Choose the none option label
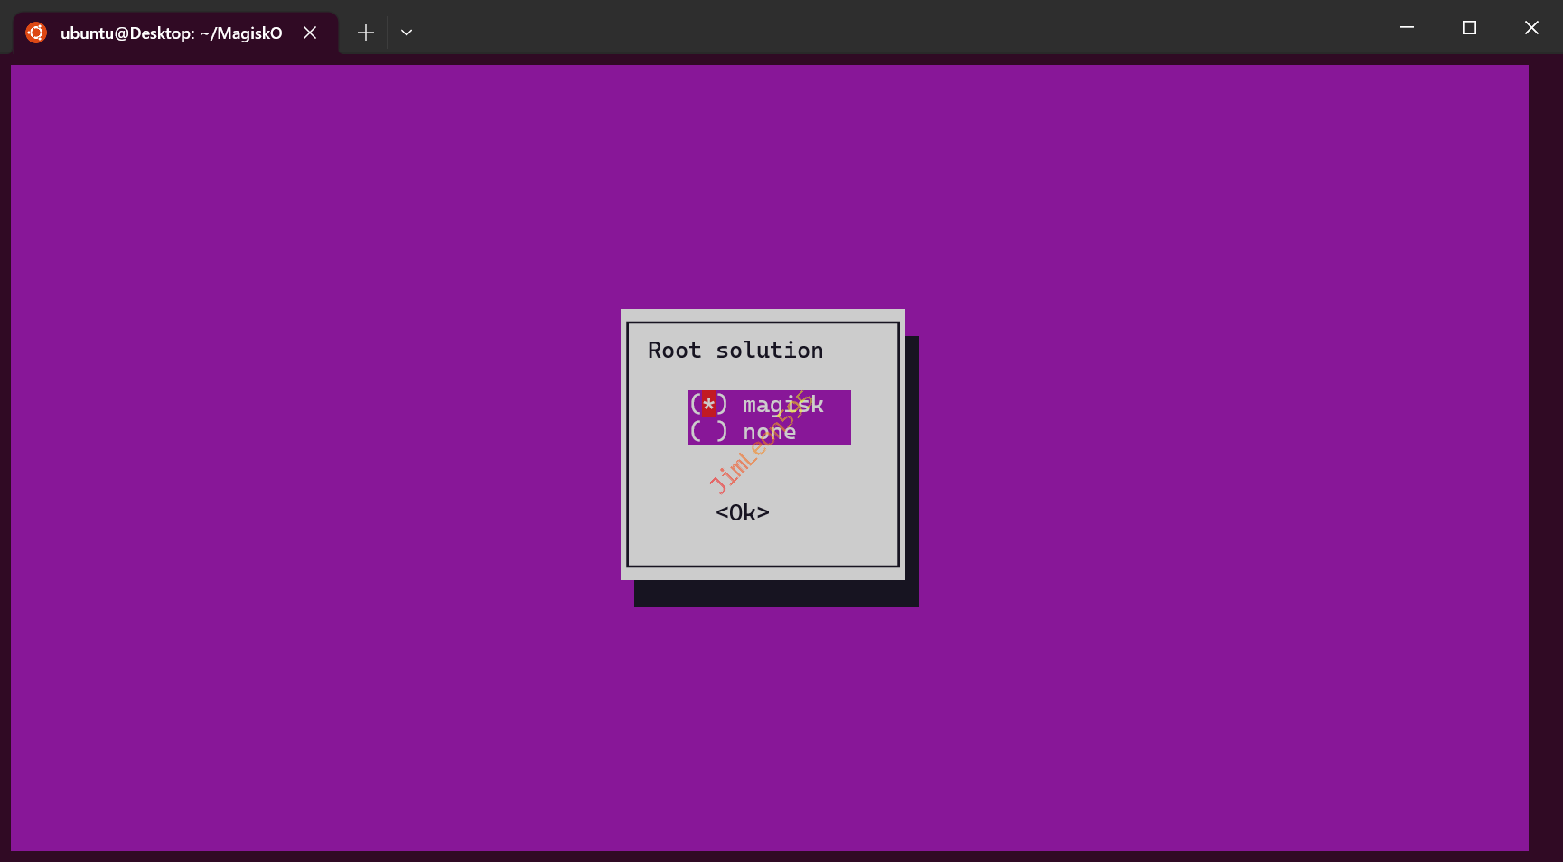This screenshot has height=862, width=1563. tap(769, 432)
